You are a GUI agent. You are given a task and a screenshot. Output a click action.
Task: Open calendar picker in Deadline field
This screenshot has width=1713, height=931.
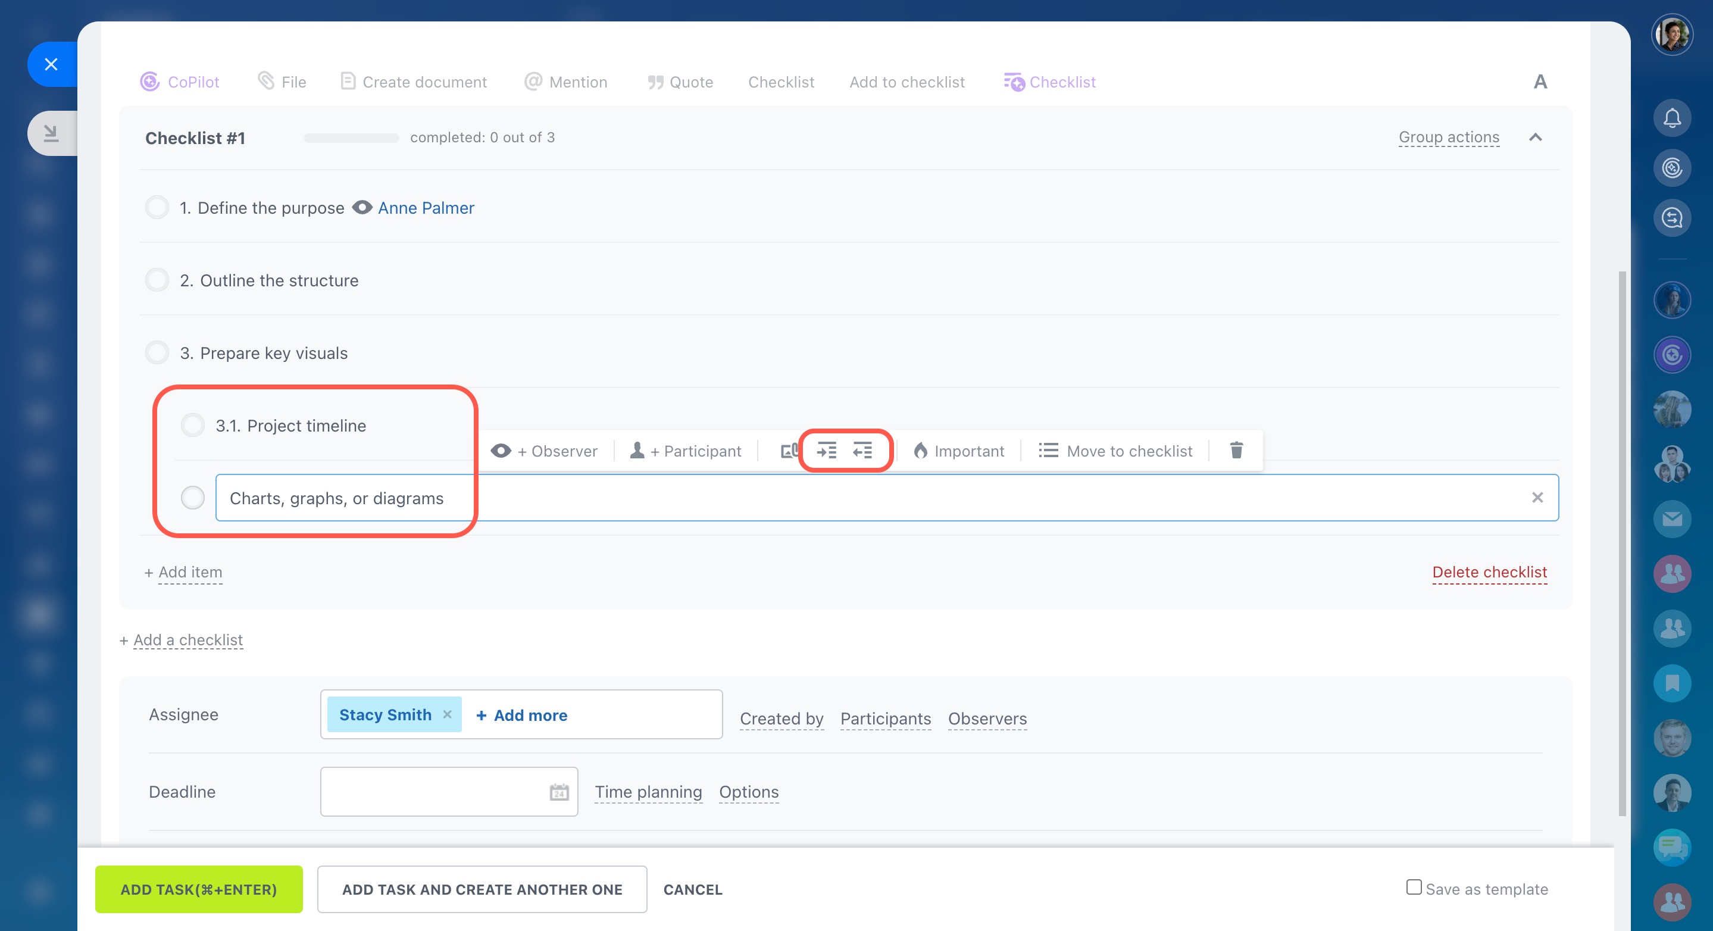point(558,792)
